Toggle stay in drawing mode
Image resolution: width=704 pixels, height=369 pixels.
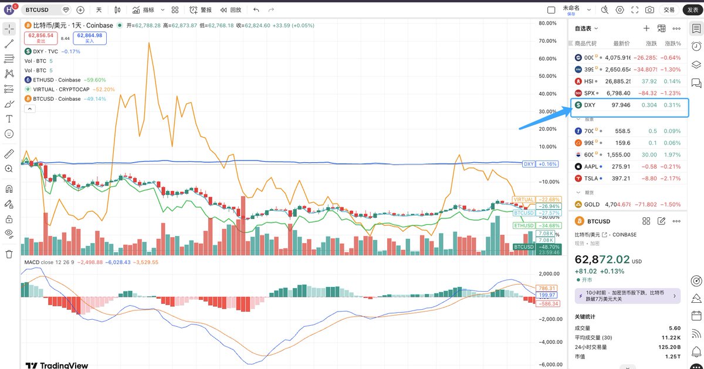coord(9,204)
